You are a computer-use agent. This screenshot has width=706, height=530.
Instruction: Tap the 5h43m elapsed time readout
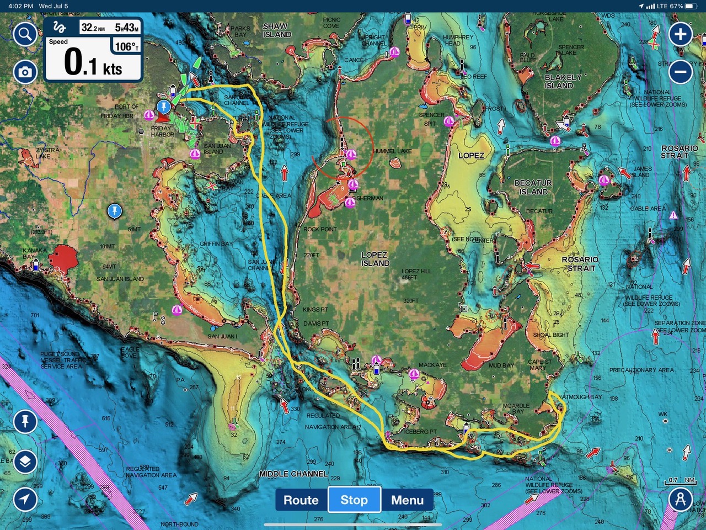tap(126, 28)
